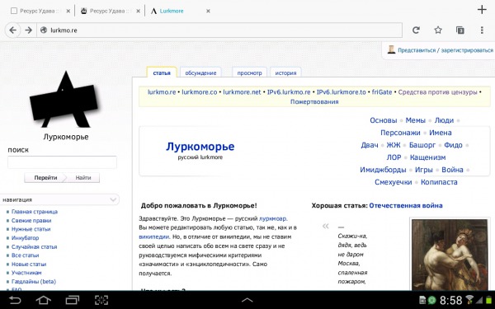This screenshot has width=495, height=309.
Task: Expand the bottom bar up arrow
Action: 247,300
